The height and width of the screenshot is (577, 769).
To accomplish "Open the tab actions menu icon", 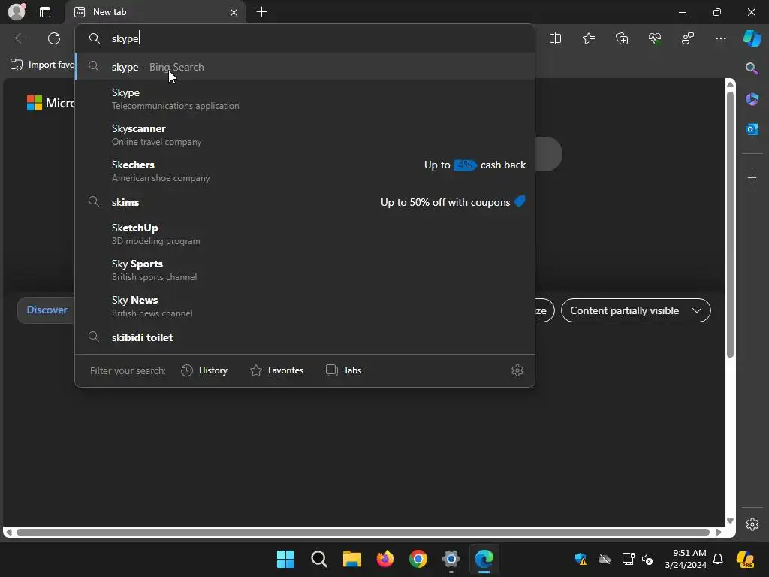I will point(45,12).
